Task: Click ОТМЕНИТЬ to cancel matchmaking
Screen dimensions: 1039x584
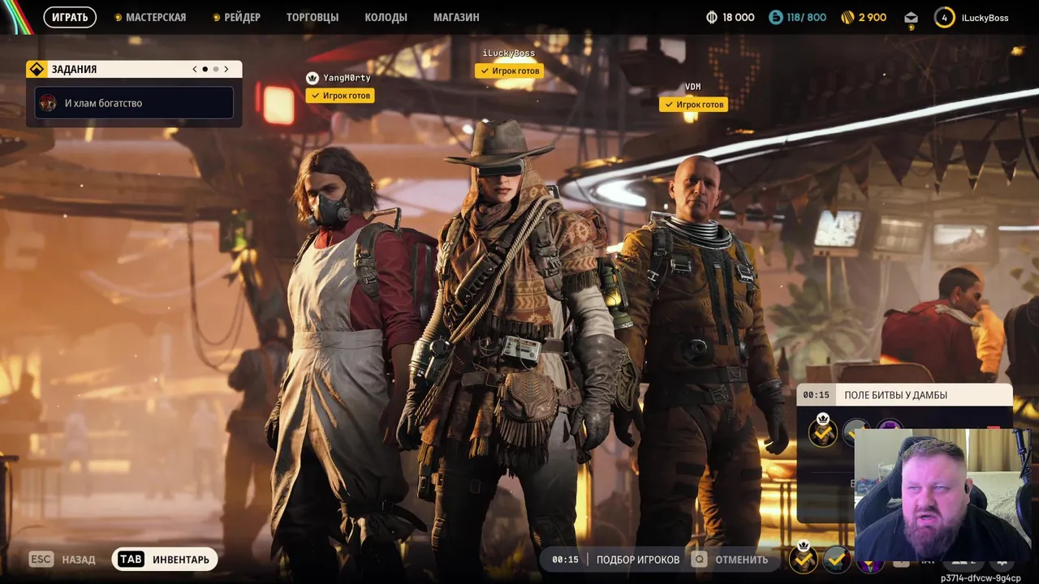Action: point(742,560)
